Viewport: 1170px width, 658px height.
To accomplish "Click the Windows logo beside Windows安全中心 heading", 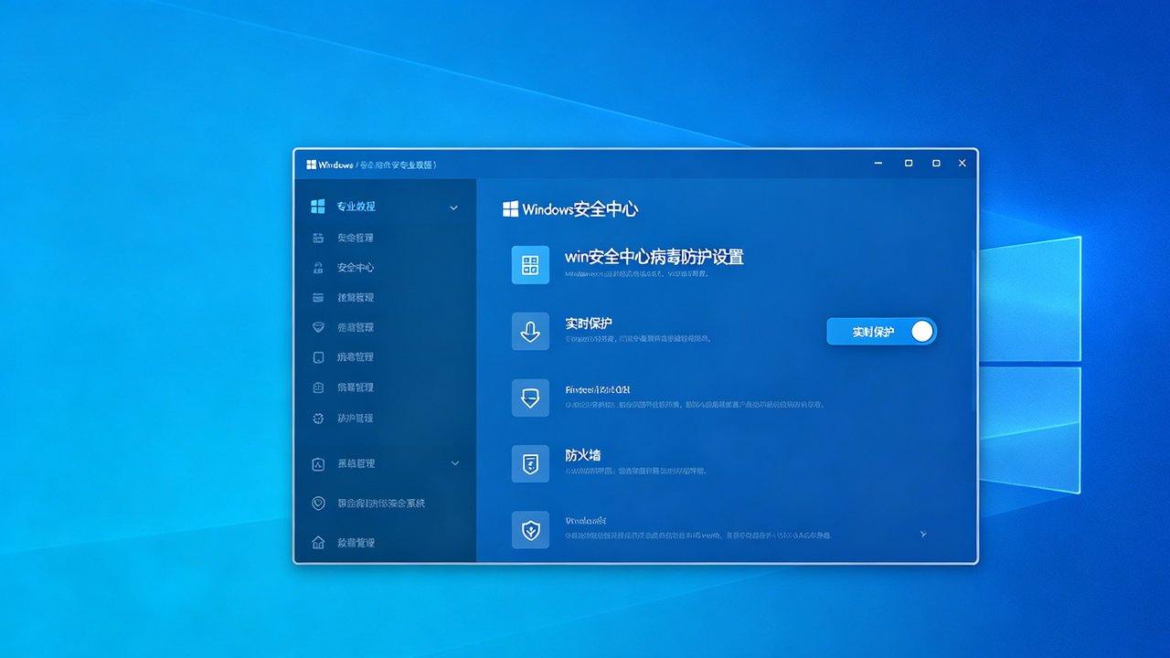I will [x=511, y=209].
